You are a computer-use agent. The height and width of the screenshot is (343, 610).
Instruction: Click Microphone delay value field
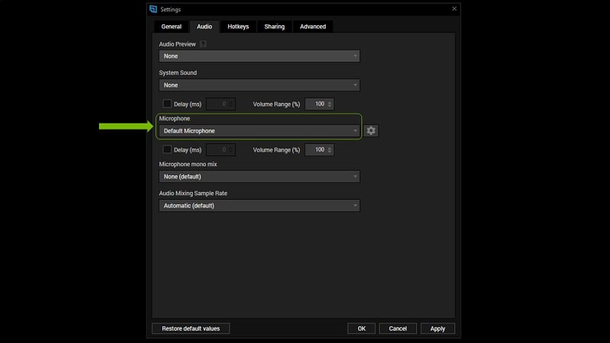point(220,149)
